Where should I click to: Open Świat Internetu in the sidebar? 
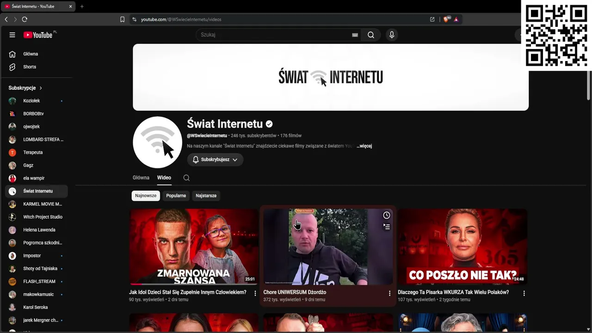pos(36,191)
